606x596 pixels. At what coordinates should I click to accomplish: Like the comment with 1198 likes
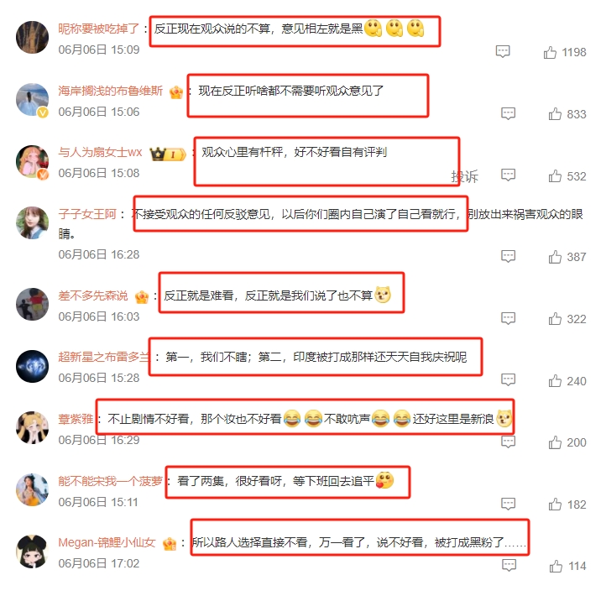[x=550, y=52]
